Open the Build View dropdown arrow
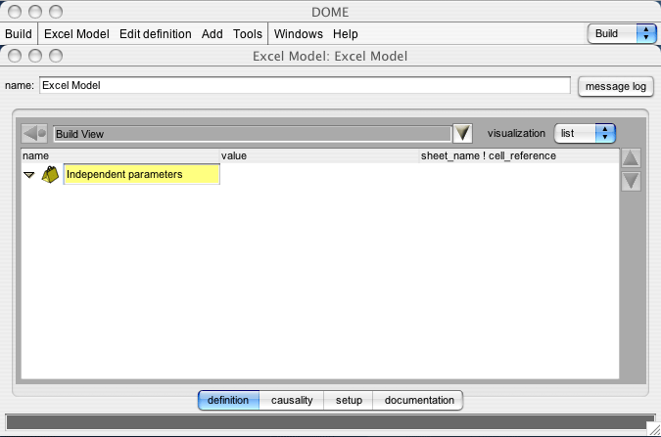The width and height of the screenshot is (661, 437). 462,134
